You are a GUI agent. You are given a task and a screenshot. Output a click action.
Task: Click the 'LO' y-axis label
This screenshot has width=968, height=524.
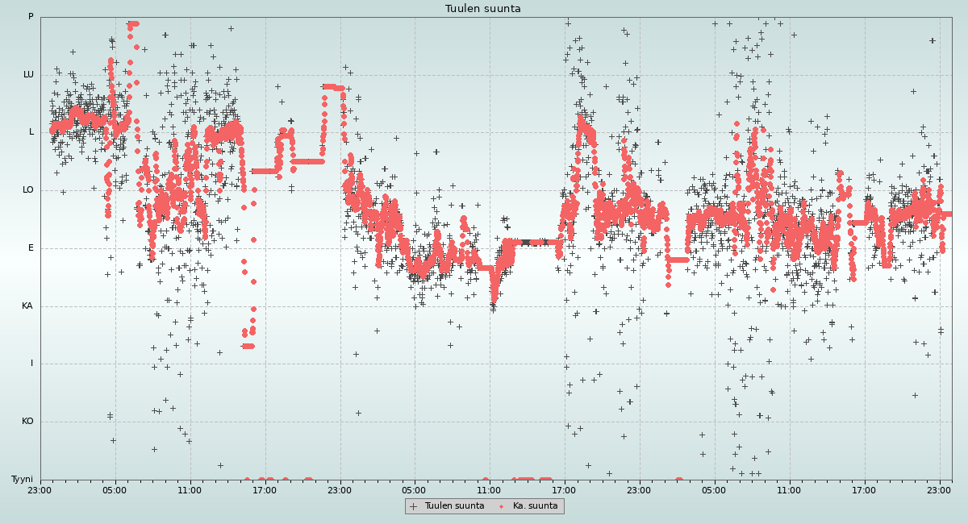click(28, 190)
